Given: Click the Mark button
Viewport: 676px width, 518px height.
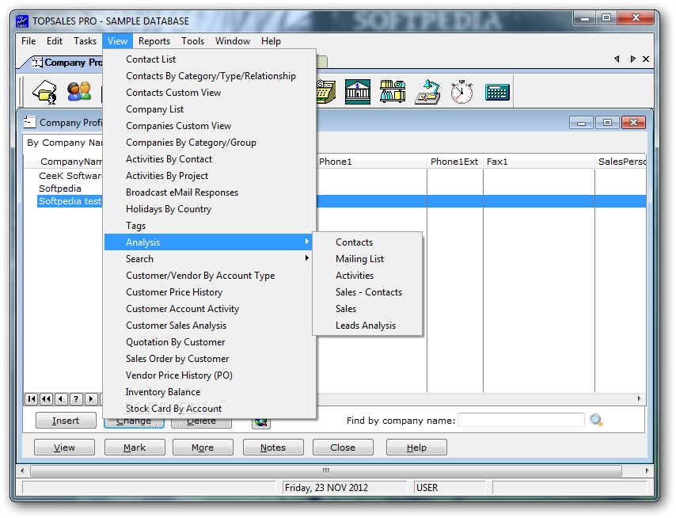Looking at the screenshot, I should tap(135, 448).
